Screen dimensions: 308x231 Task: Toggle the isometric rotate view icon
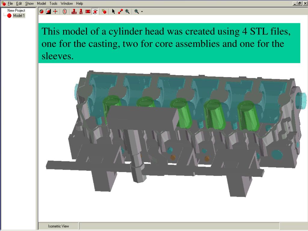pos(95,12)
